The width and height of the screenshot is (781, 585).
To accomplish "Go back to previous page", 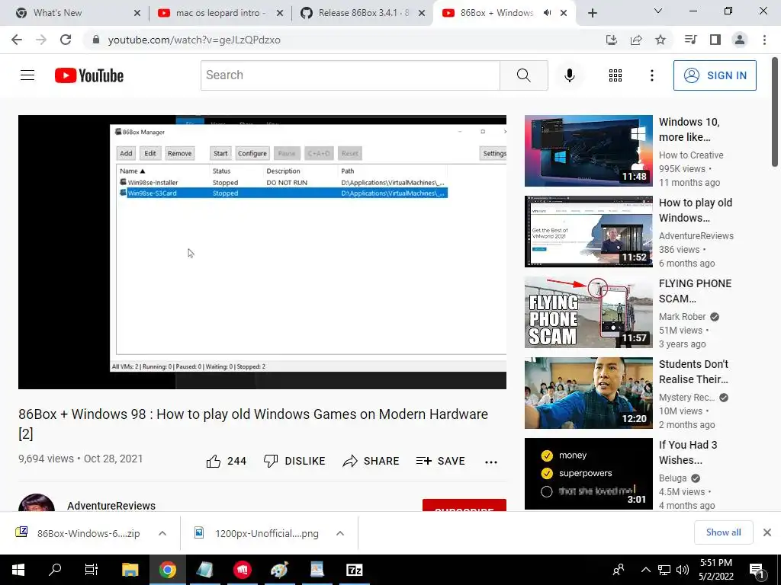I will click(x=17, y=40).
